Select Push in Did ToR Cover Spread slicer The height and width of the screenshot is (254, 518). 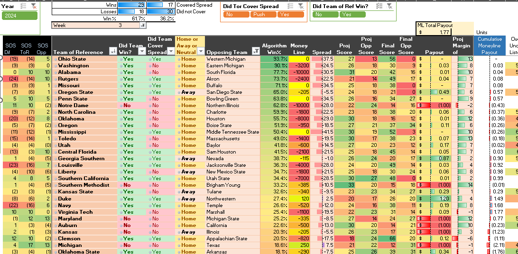(263, 15)
